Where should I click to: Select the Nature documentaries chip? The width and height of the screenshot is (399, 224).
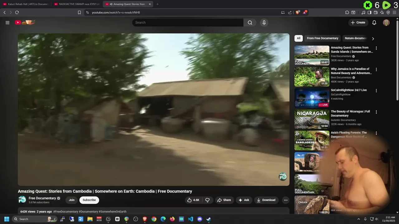click(x=356, y=38)
